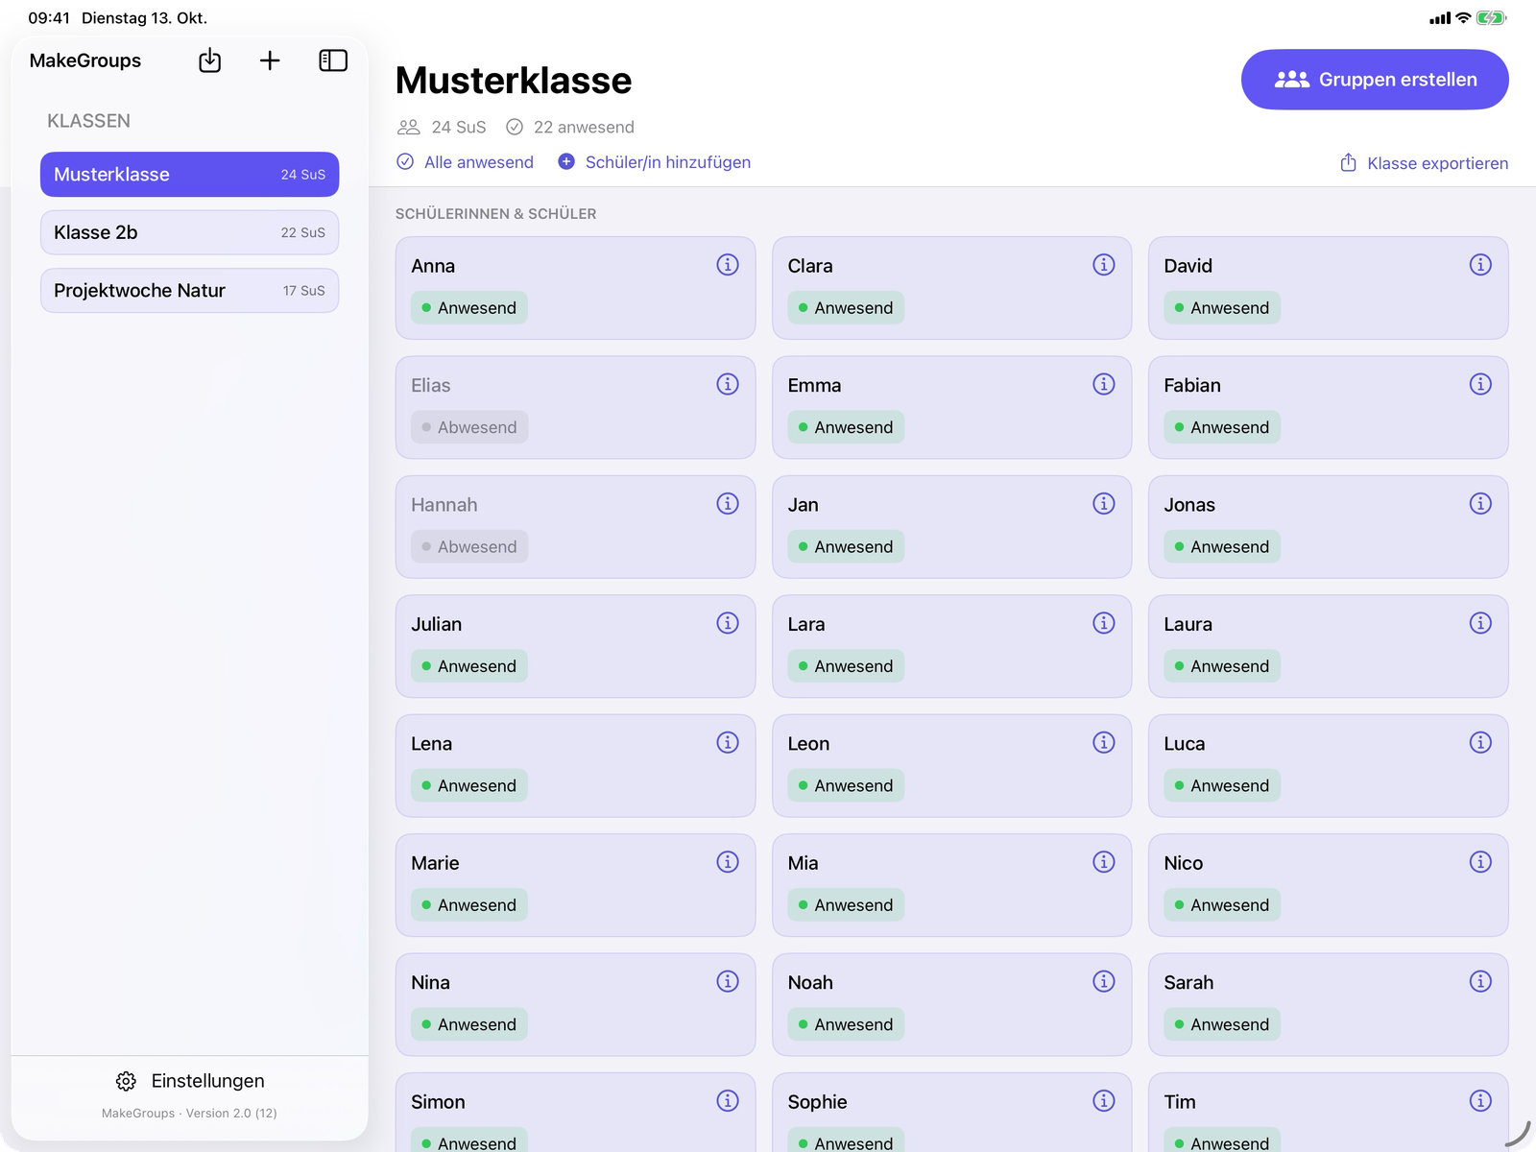Toggle Emma's Anwesend status badge
Screen dimensions: 1536x1152
[846, 427]
